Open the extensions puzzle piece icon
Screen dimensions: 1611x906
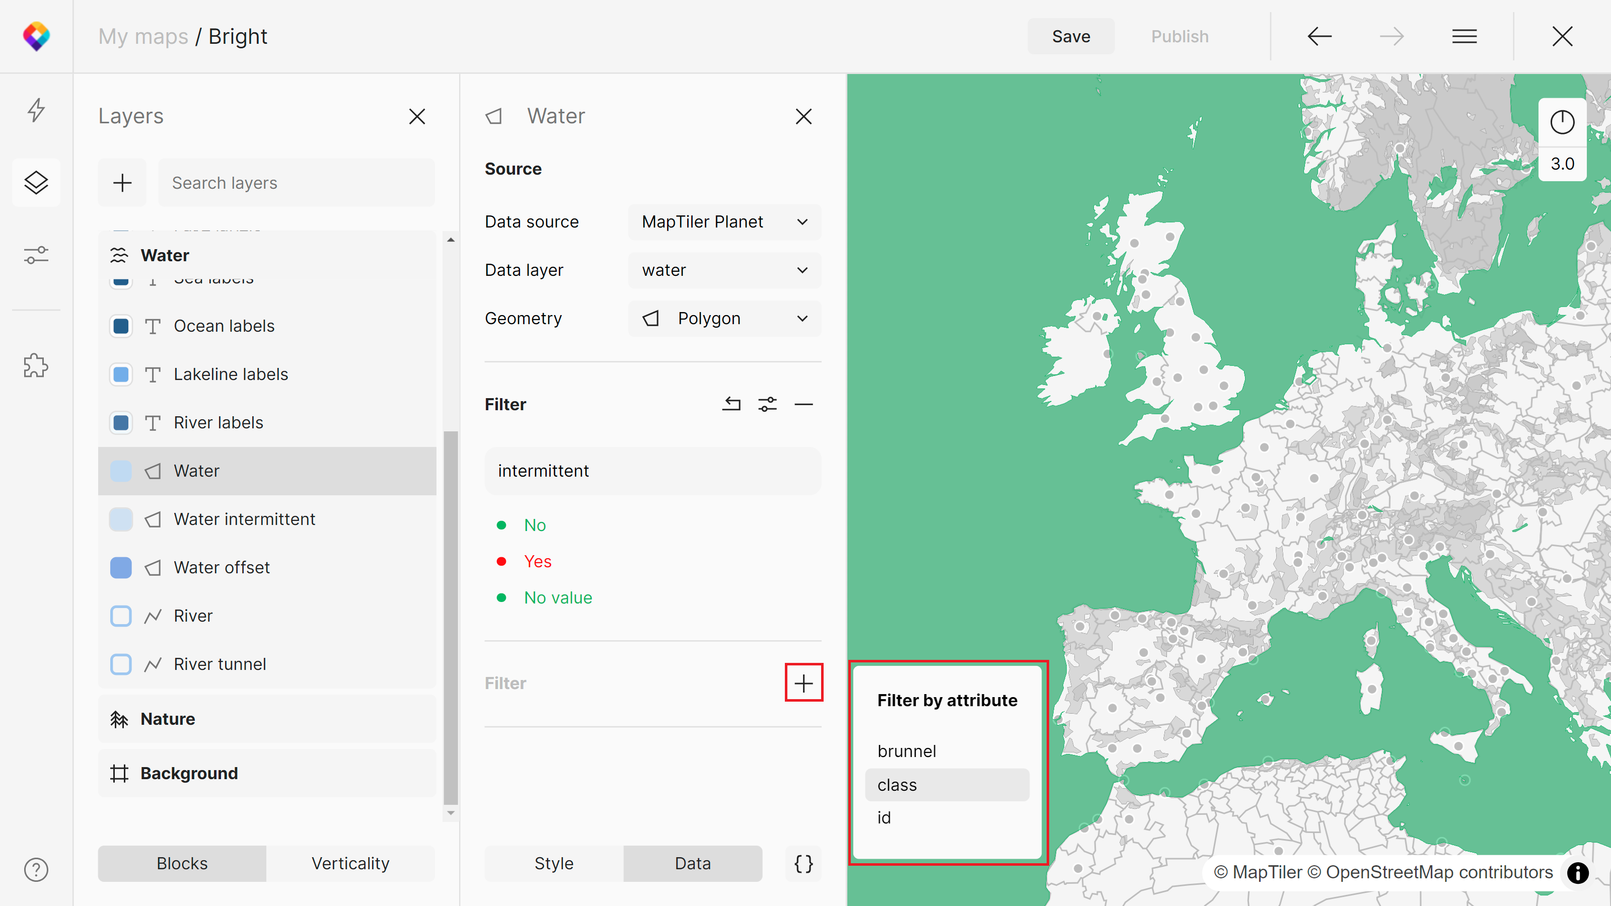(36, 365)
